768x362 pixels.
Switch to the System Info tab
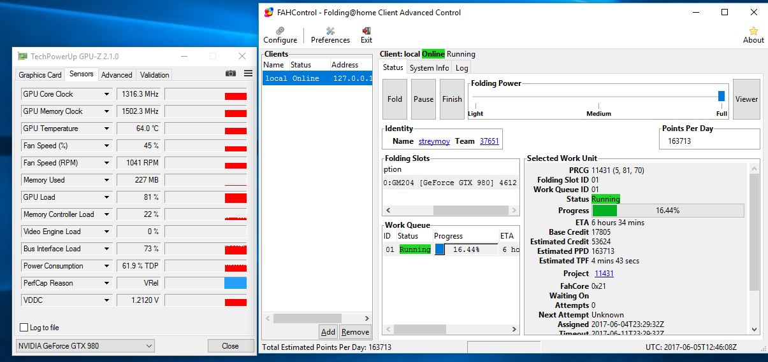[x=430, y=68]
